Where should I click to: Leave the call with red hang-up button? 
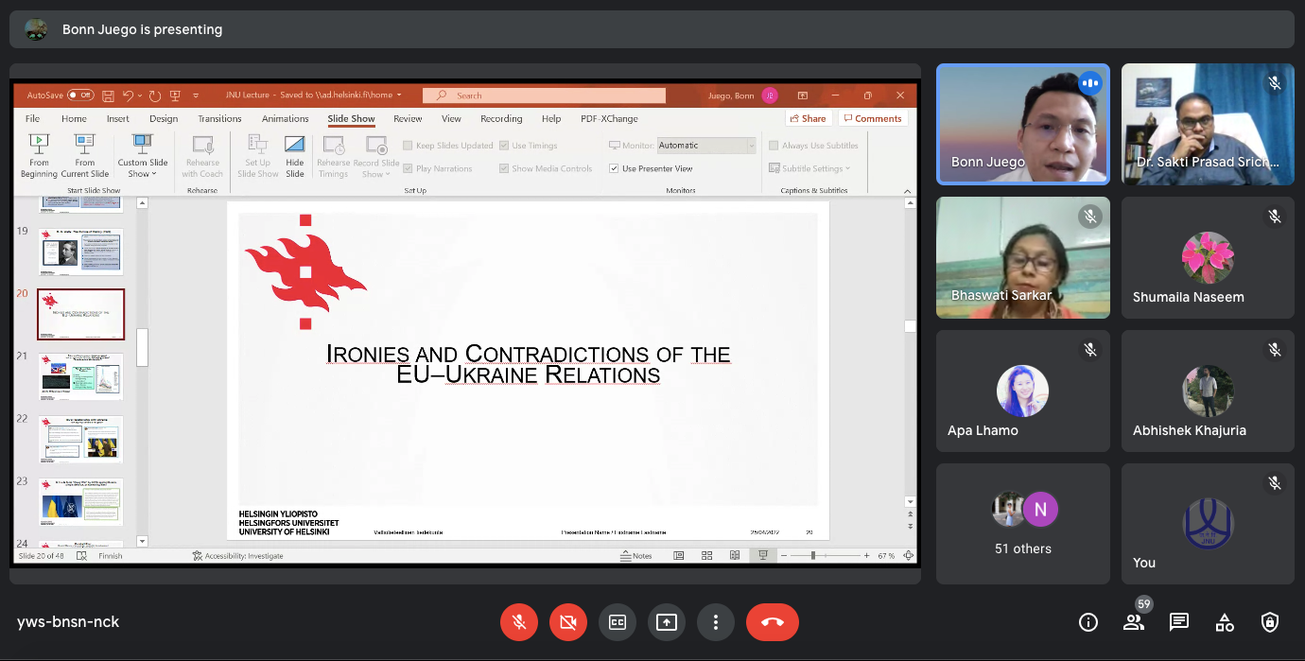pyautogui.click(x=772, y=622)
